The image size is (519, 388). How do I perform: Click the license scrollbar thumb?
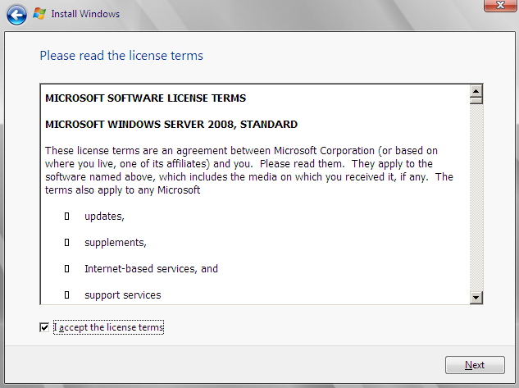point(476,101)
